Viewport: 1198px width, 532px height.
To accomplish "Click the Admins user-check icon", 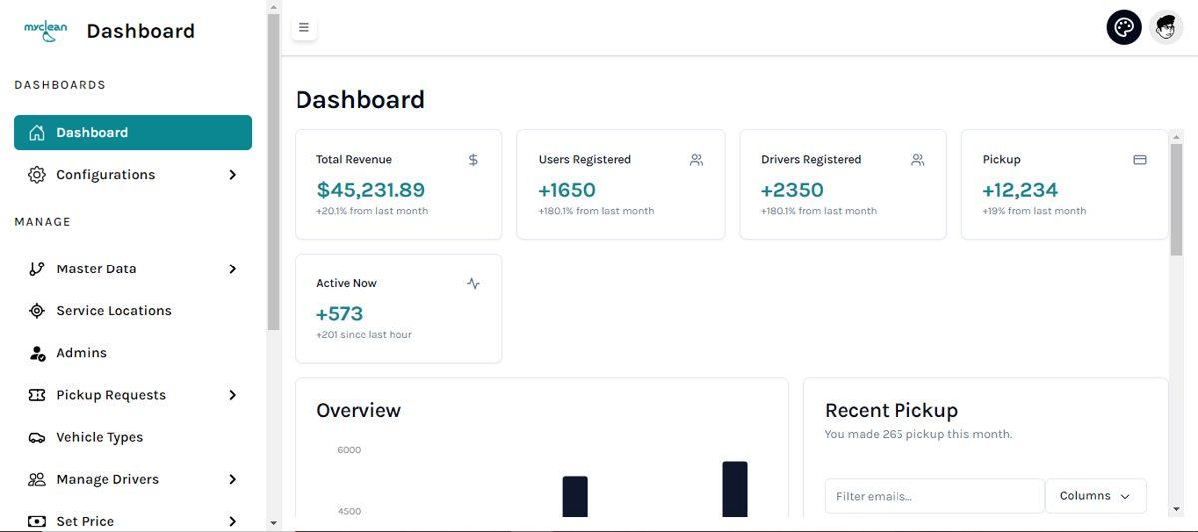I will [x=37, y=353].
